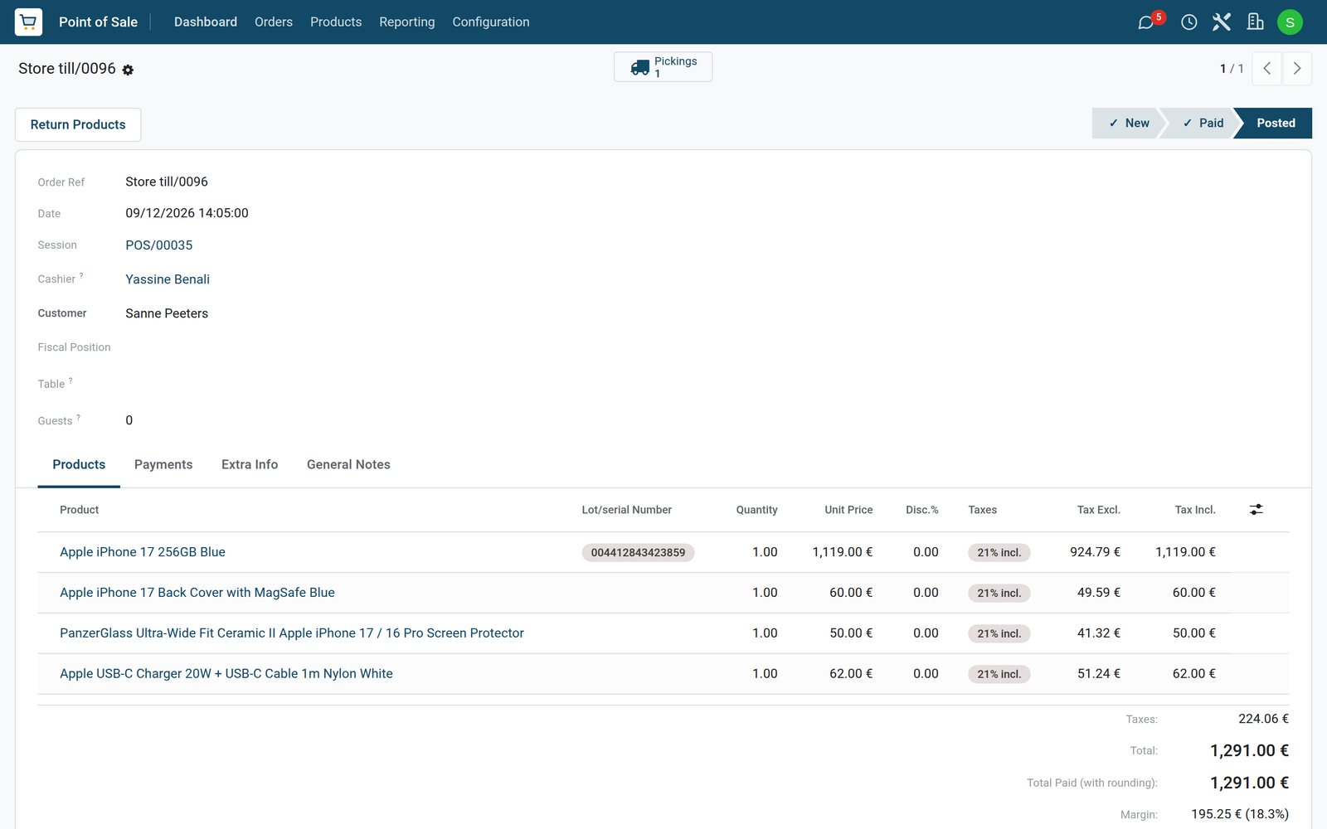Viewport: 1327px width, 829px height.
Task: Open the user avatar menu
Action: point(1290,22)
